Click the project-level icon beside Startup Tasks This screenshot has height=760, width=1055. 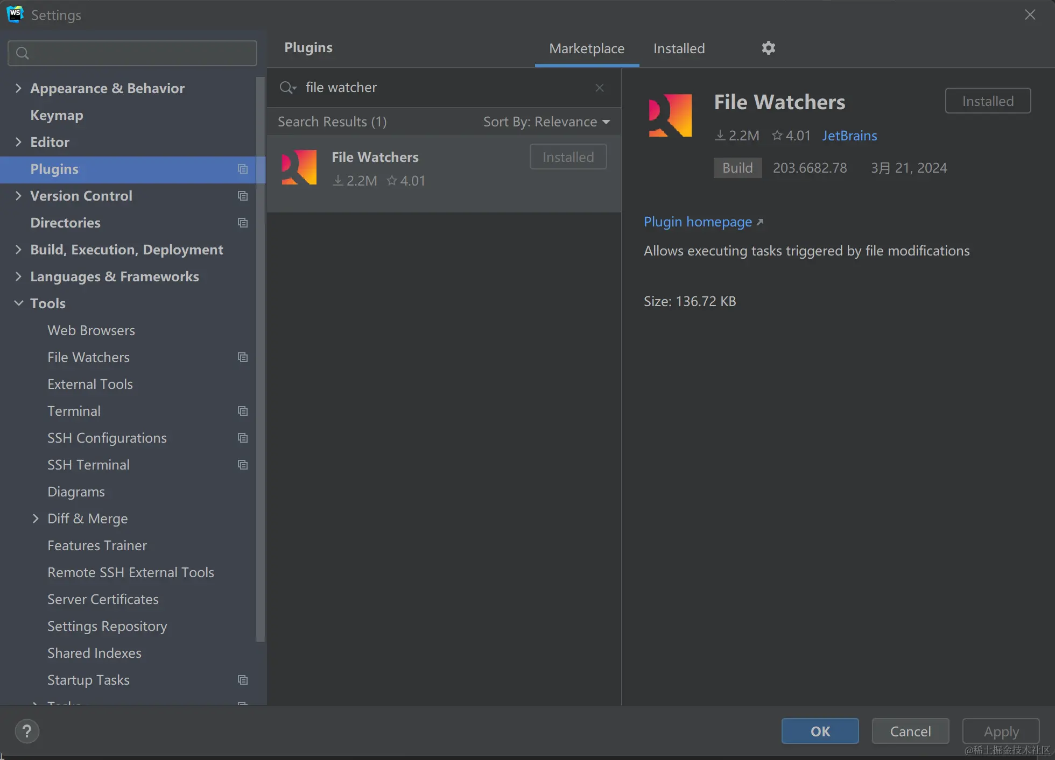coord(243,680)
